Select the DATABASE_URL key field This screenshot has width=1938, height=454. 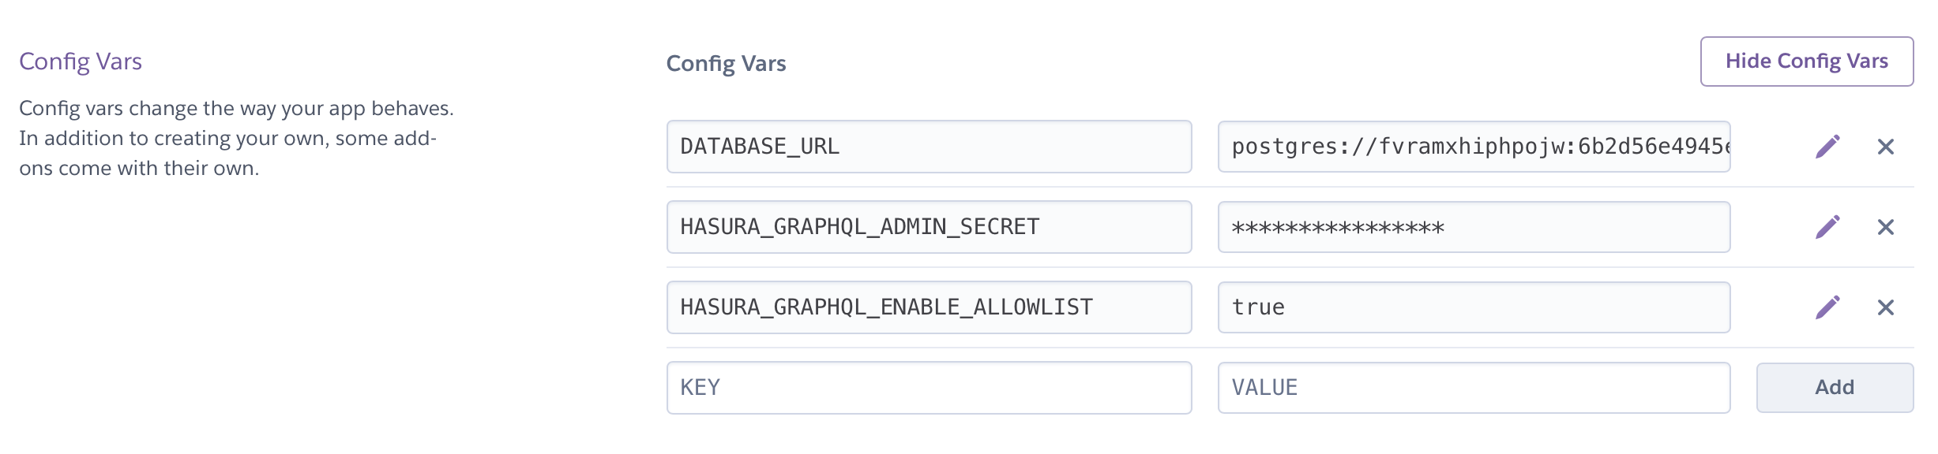[929, 147]
